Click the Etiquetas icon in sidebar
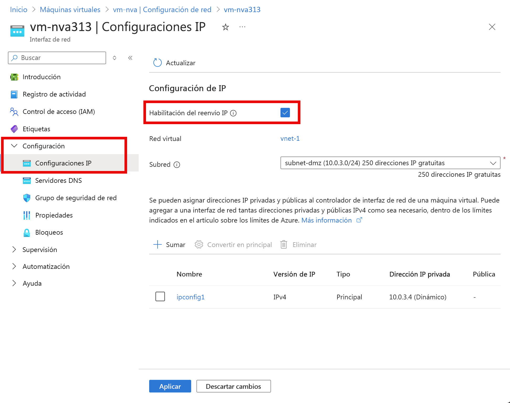Screen dimensions: 510x403 [x=15, y=129]
